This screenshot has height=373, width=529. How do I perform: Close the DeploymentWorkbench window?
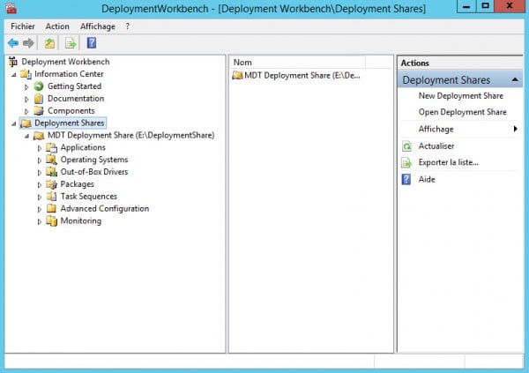[510, 6]
